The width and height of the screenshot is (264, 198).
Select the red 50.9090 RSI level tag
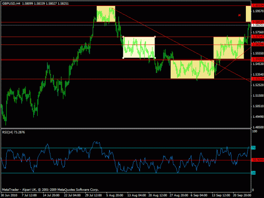pos(258,160)
